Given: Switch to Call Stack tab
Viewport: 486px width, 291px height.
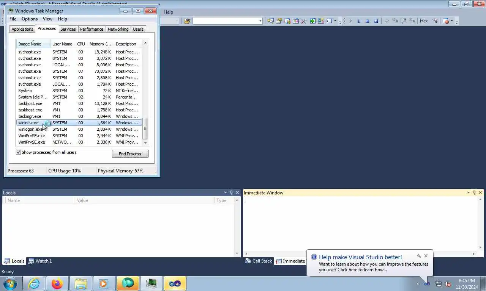Looking at the screenshot, I should [x=259, y=261].
